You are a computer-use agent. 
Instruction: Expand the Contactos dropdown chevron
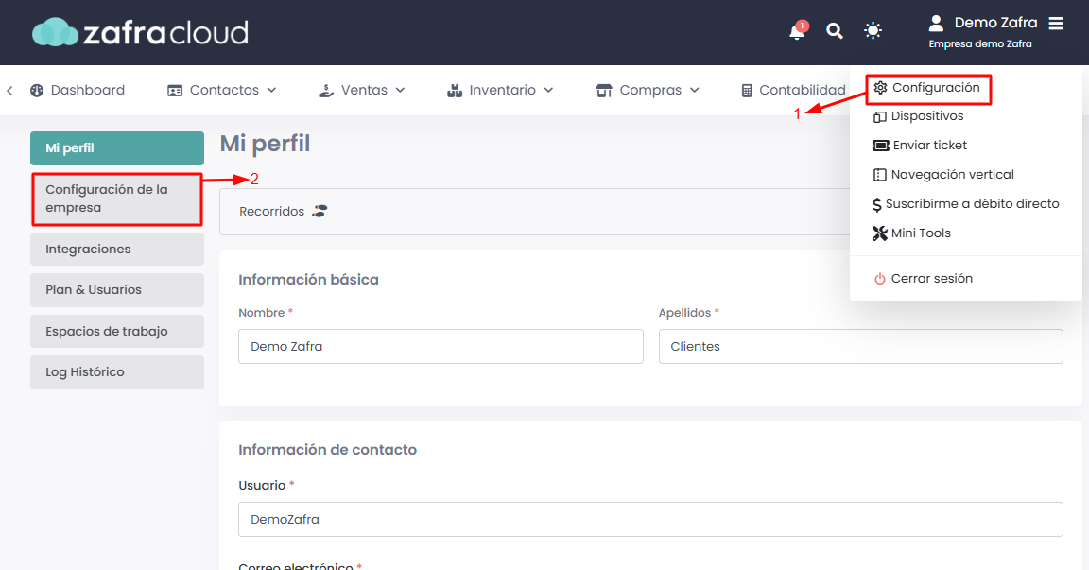pos(271,90)
